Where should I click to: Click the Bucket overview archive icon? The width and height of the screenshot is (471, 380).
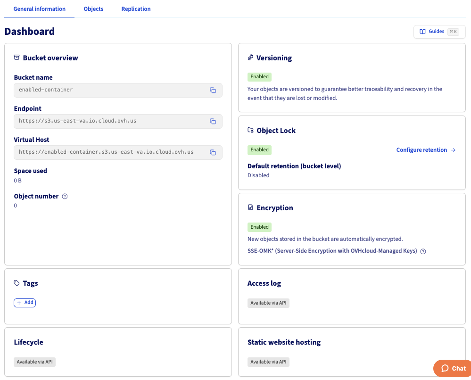point(17,58)
